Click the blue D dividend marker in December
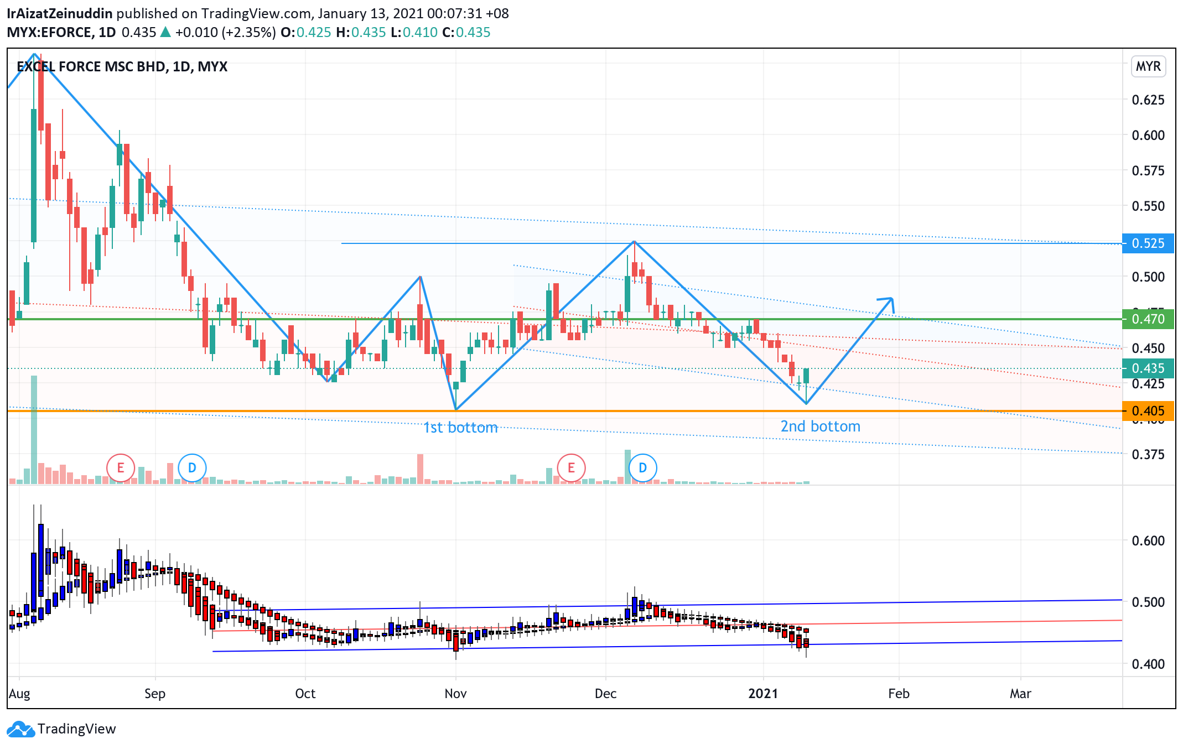 pos(642,468)
